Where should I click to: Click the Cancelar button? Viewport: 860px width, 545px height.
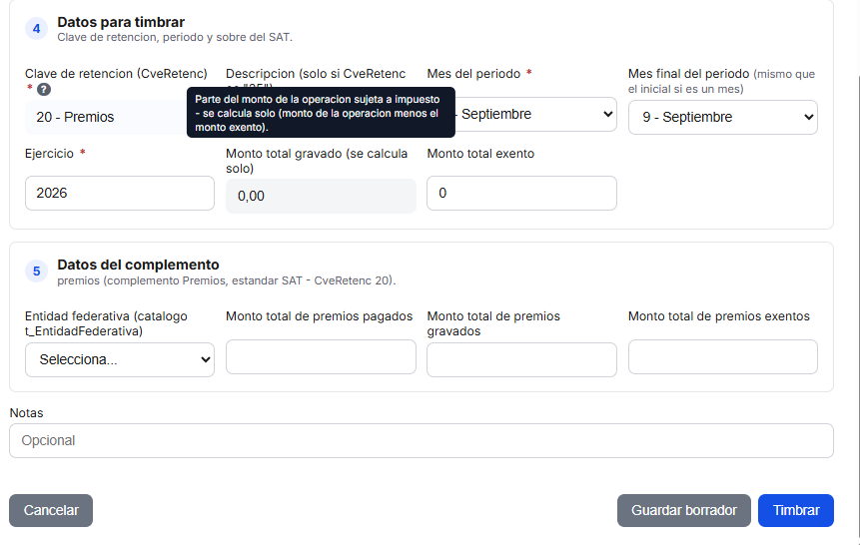(x=51, y=510)
